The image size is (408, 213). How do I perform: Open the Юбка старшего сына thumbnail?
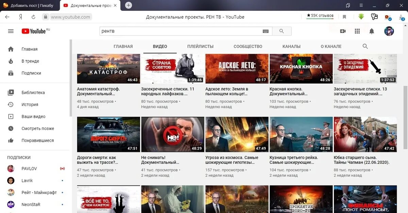[x=365, y=134]
